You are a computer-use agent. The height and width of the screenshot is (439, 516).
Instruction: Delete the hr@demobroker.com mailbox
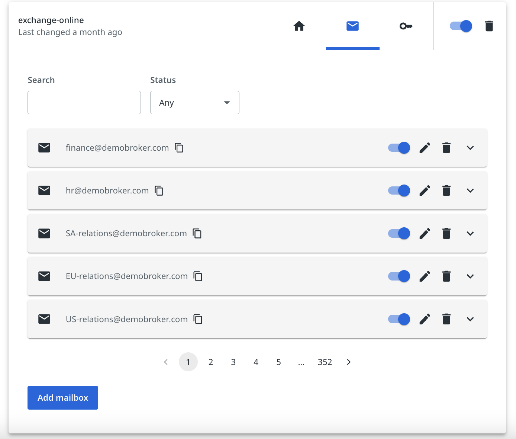446,190
